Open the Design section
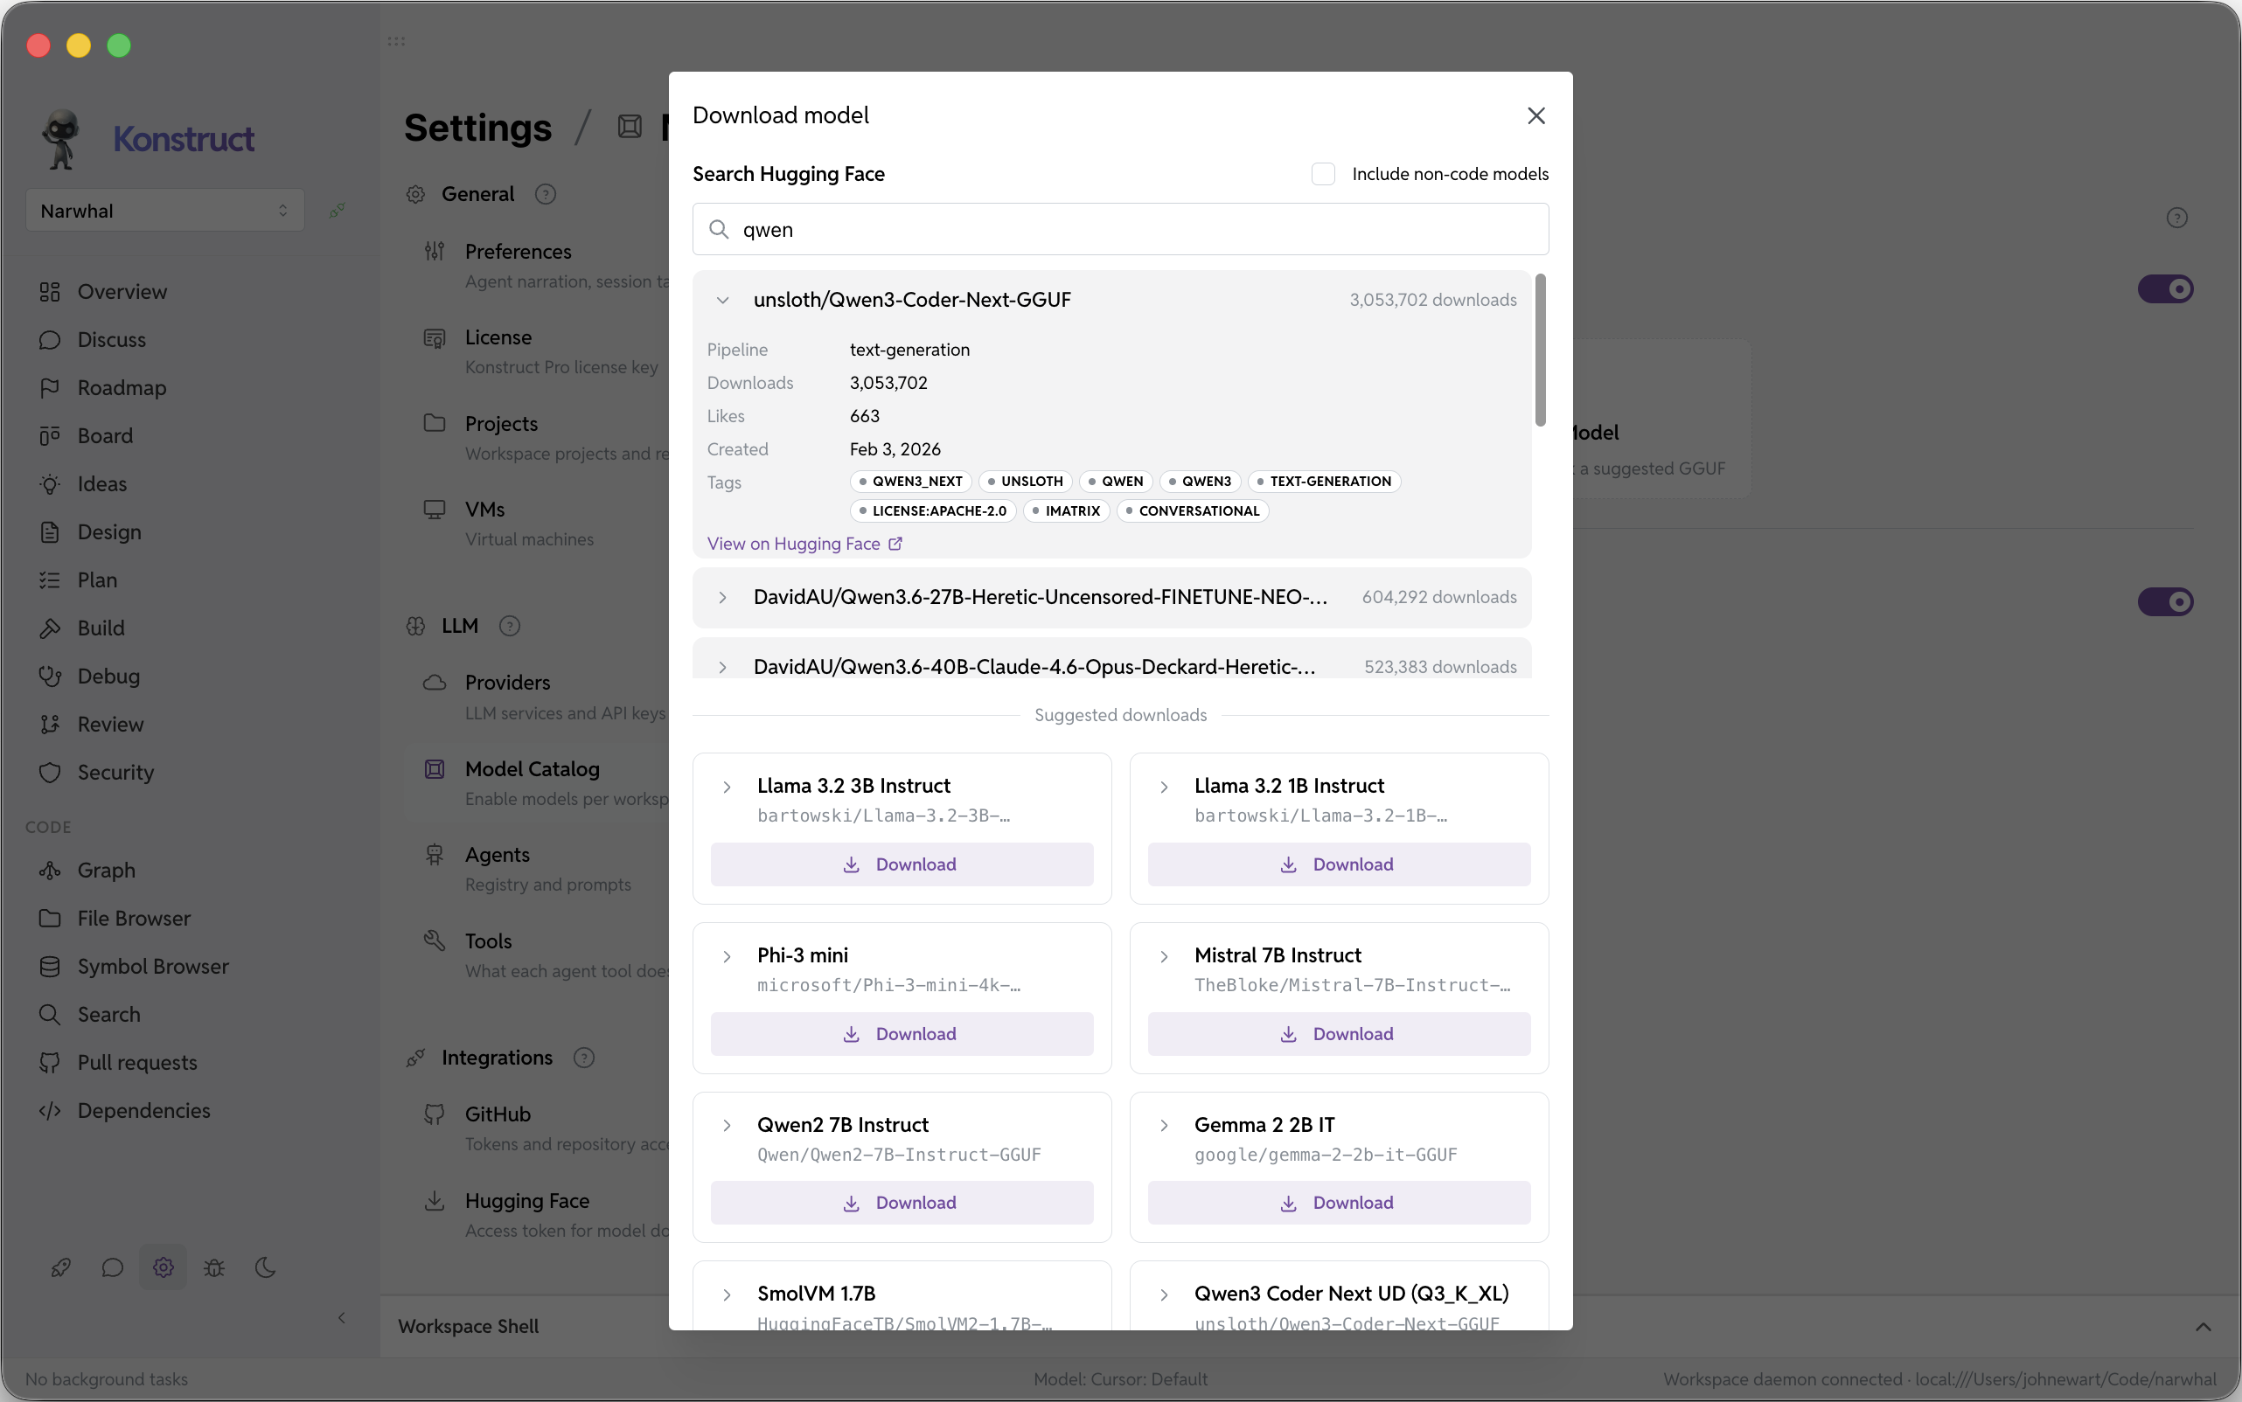Image resolution: width=2242 pixels, height=1402 pixels. click(108, 532)
